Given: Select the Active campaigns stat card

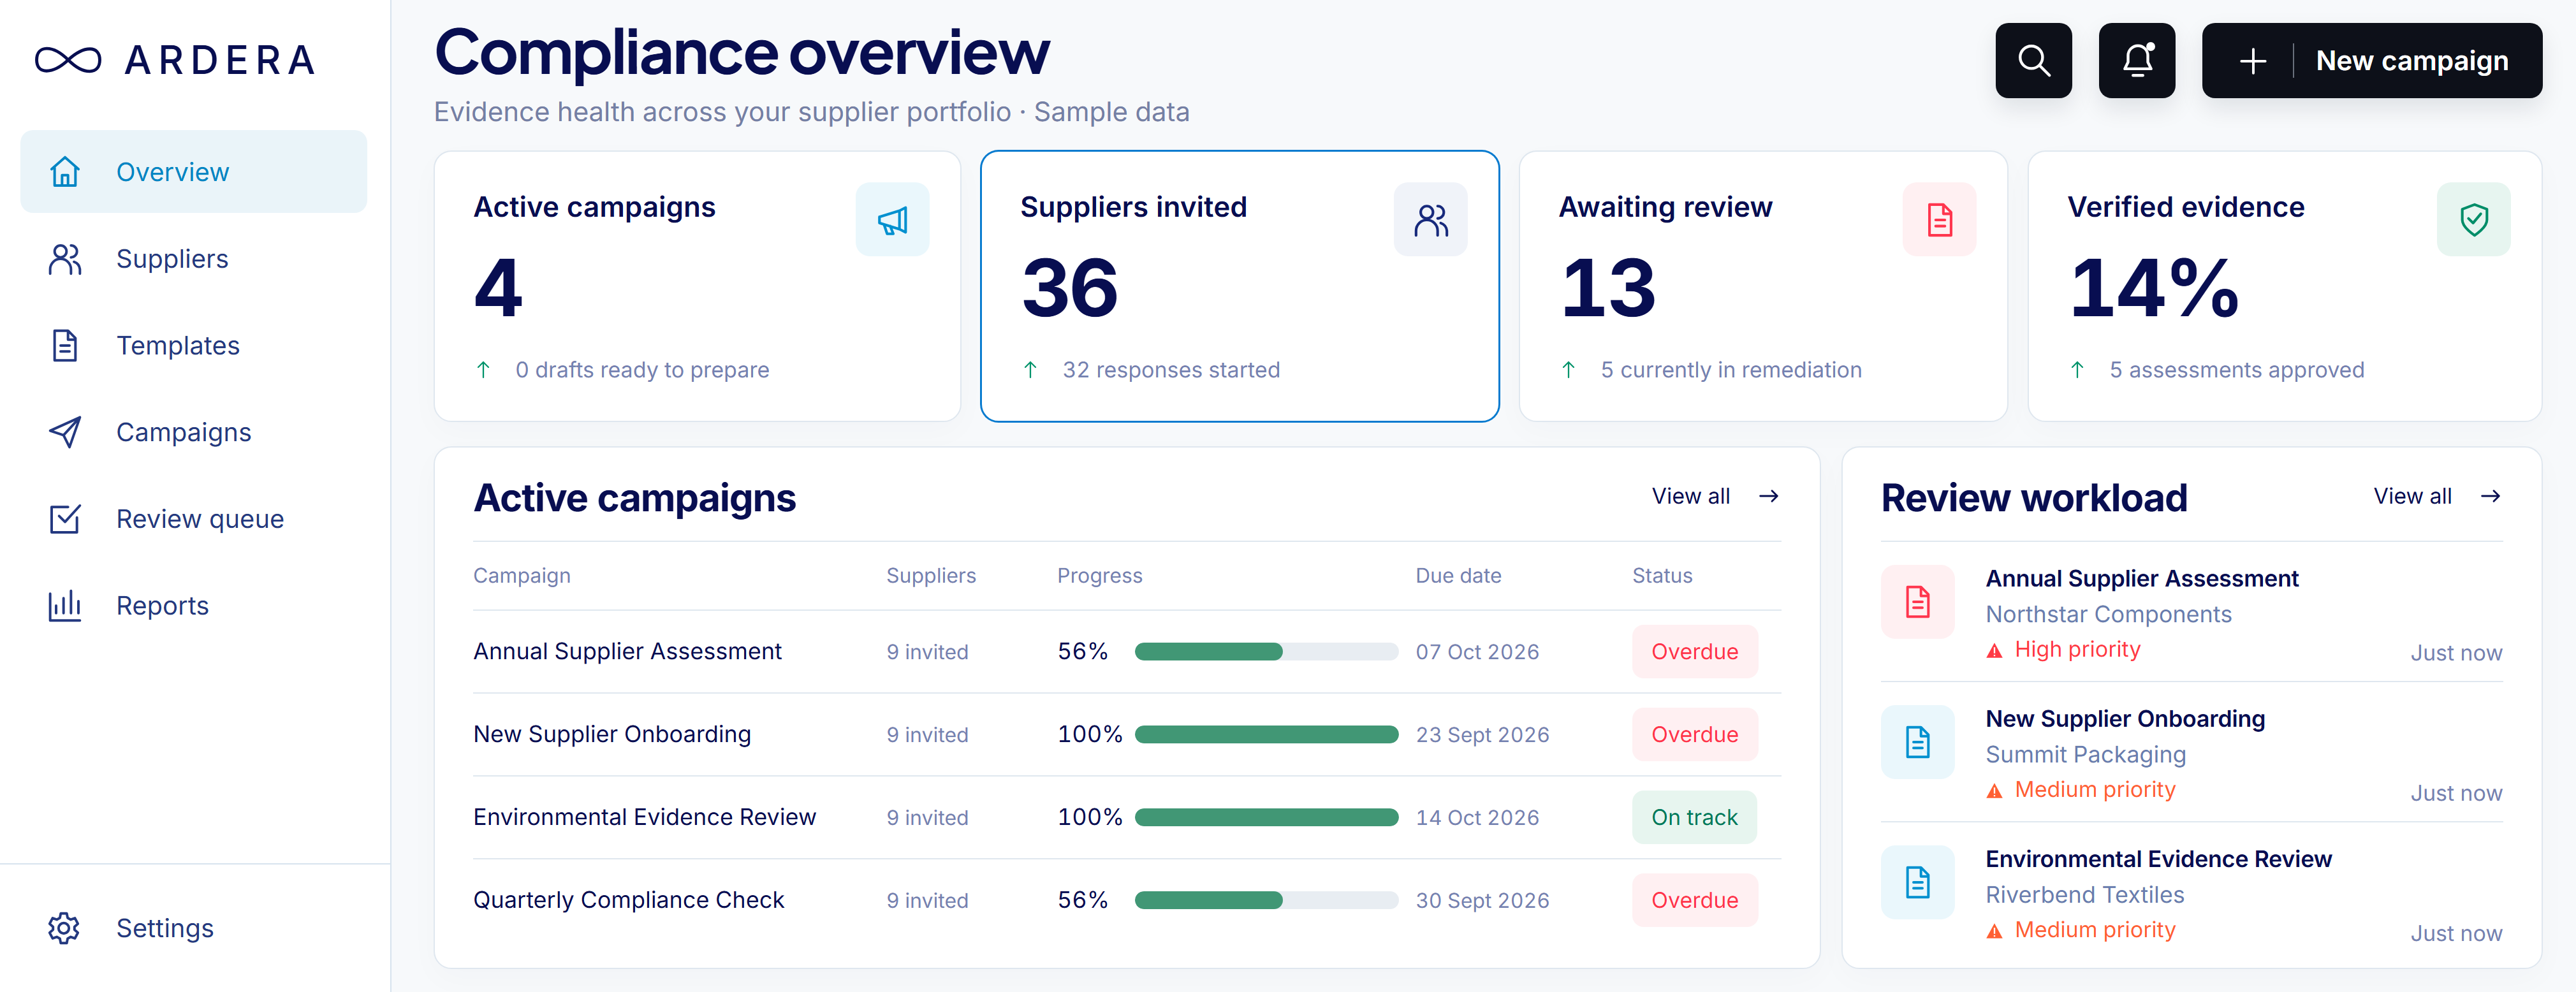Looking at the screenshot, I should coord(697,286).
